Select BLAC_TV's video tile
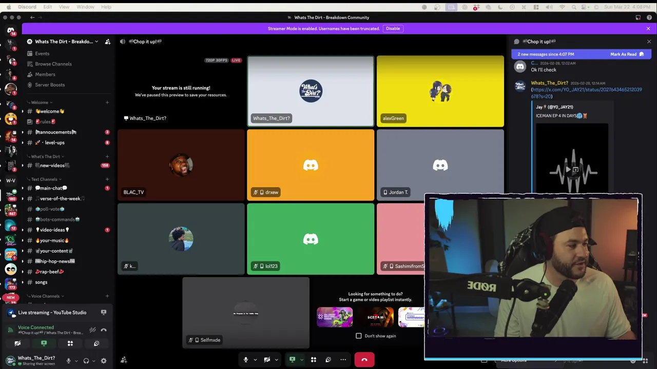Viewport: 657px width, 369px height. 181,165
